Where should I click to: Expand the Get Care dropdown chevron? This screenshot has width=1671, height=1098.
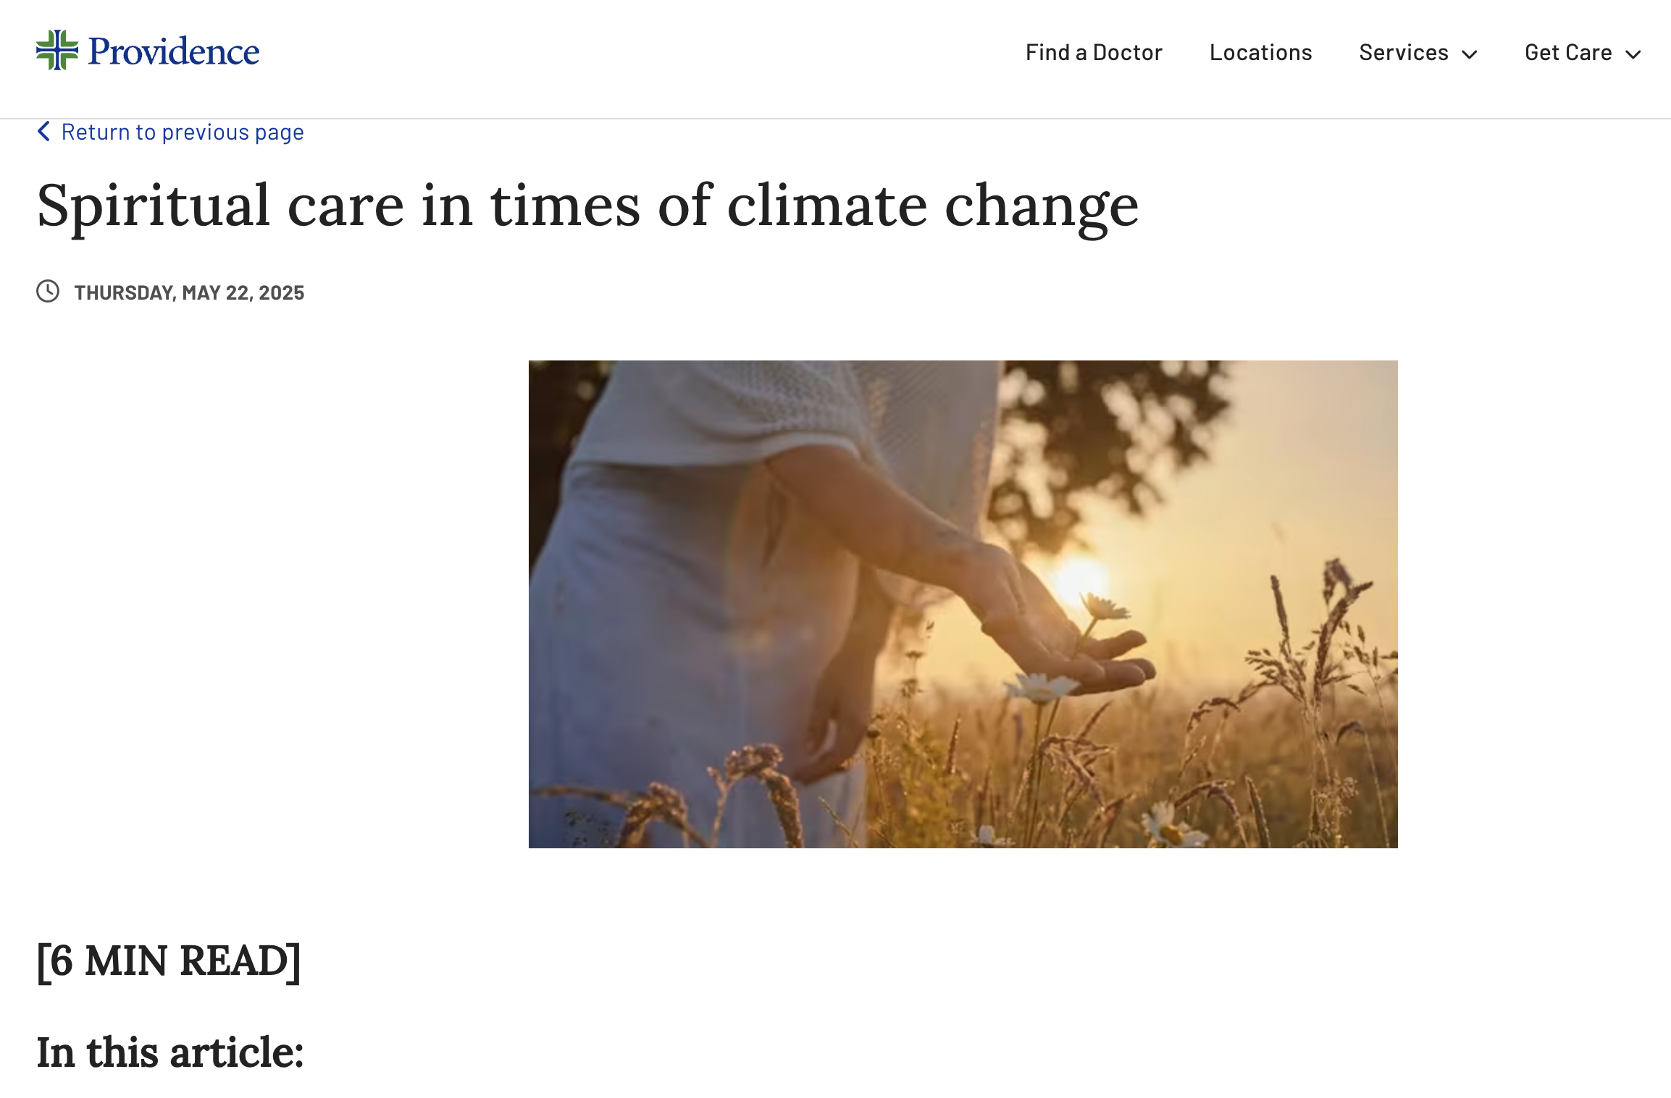click(1633, 54)
